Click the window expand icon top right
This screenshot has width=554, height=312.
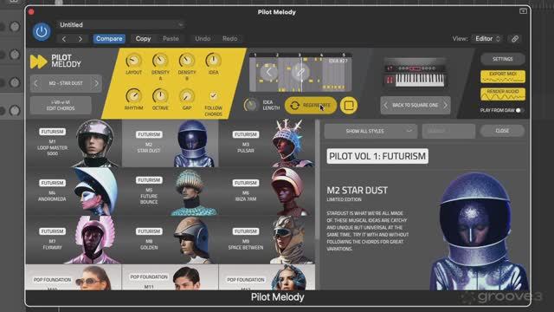click(523, 11)
